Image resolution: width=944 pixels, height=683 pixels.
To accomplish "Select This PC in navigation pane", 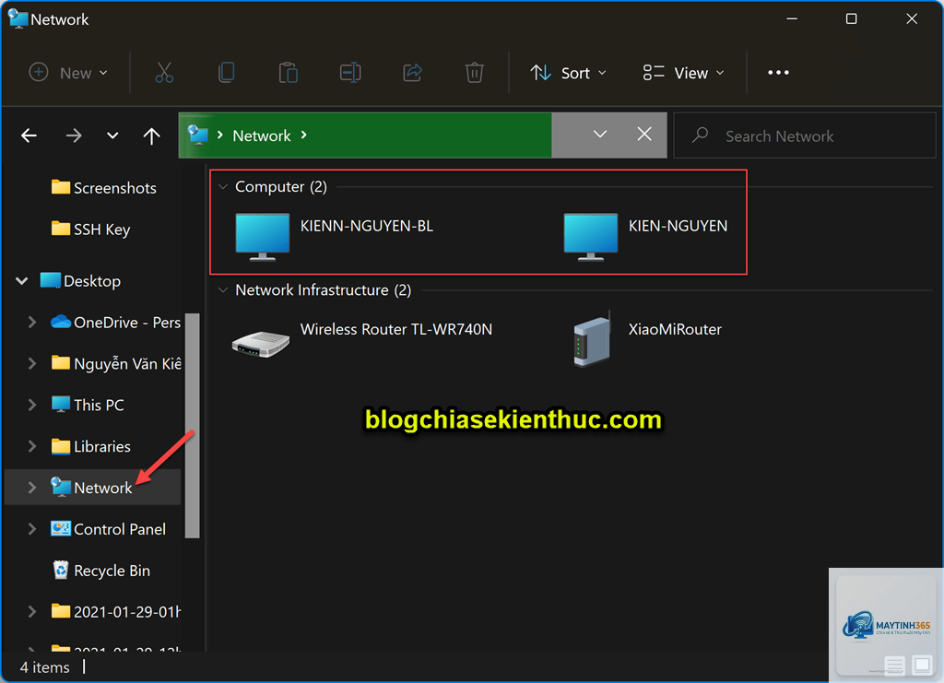I will click(x=88, y=405).
